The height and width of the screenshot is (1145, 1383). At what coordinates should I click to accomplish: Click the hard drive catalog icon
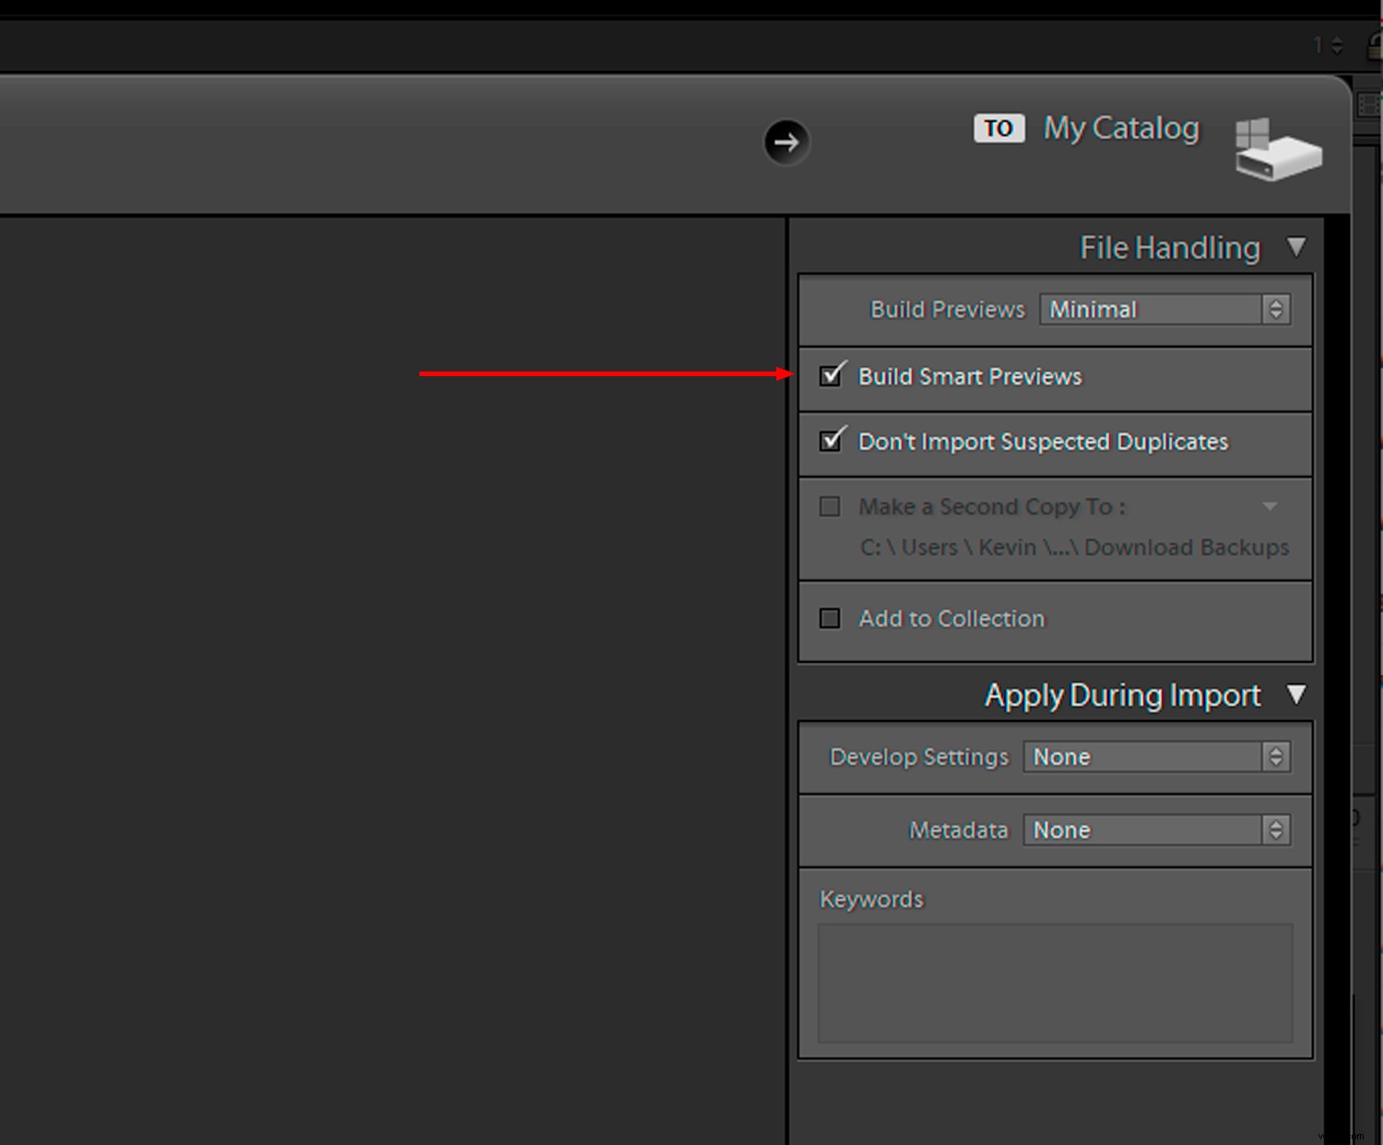1279,149
